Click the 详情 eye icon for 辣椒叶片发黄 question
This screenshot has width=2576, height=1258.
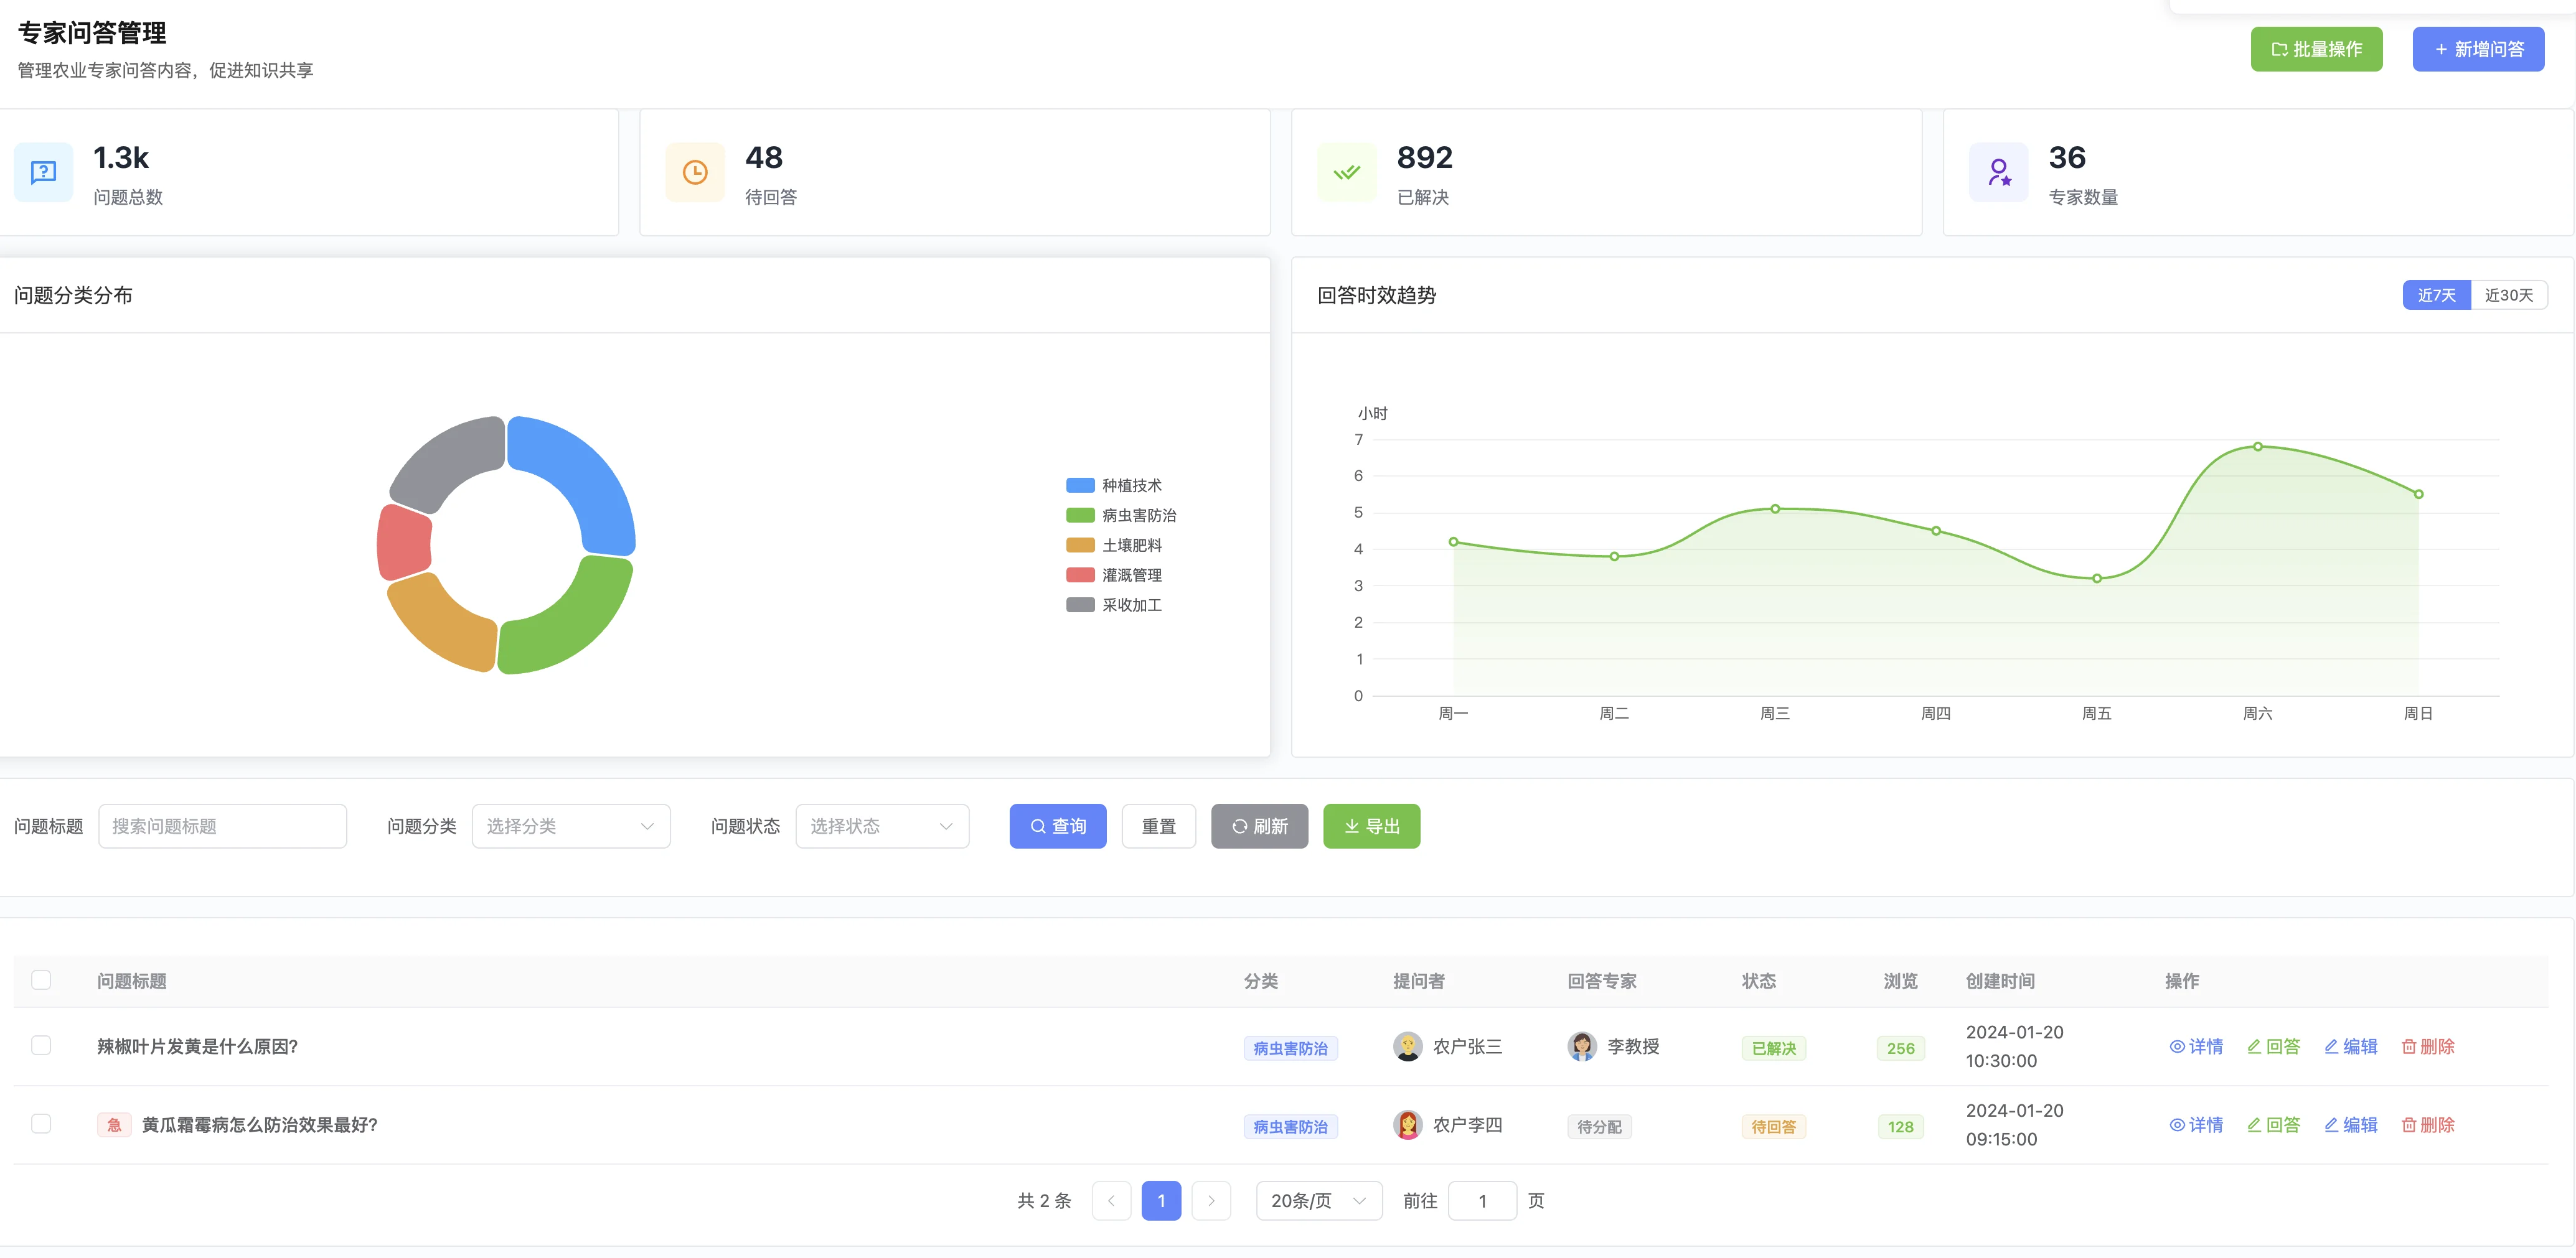click(2178, 1046)
